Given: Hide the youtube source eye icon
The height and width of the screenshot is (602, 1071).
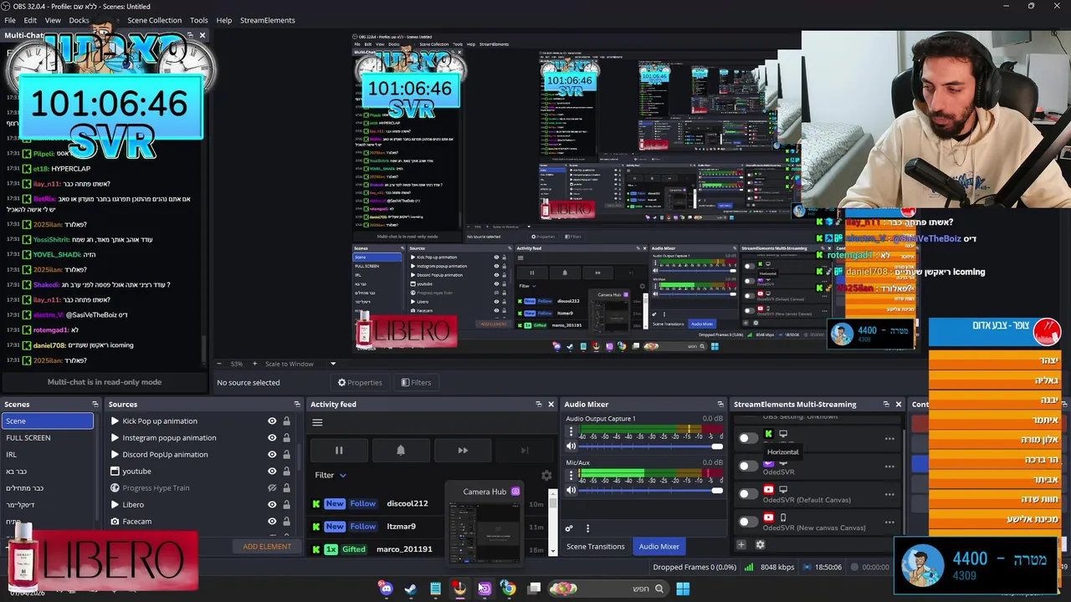Looking at the screenshot, I should (272, 472).
